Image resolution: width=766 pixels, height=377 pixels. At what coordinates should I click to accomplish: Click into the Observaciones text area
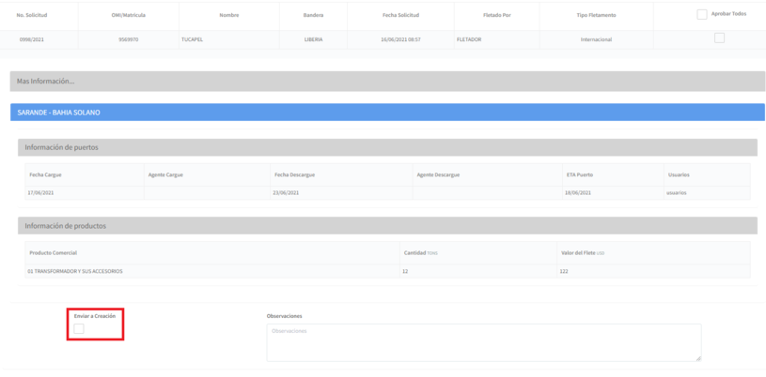point(483,342)
